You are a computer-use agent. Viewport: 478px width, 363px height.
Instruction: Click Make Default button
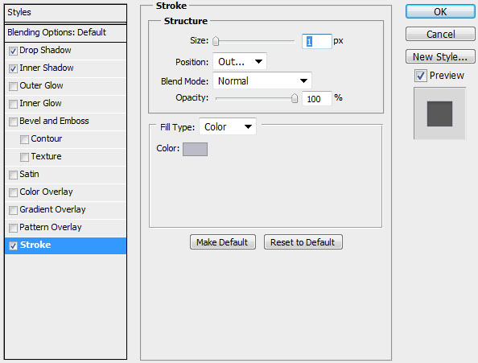coord(223,242)
